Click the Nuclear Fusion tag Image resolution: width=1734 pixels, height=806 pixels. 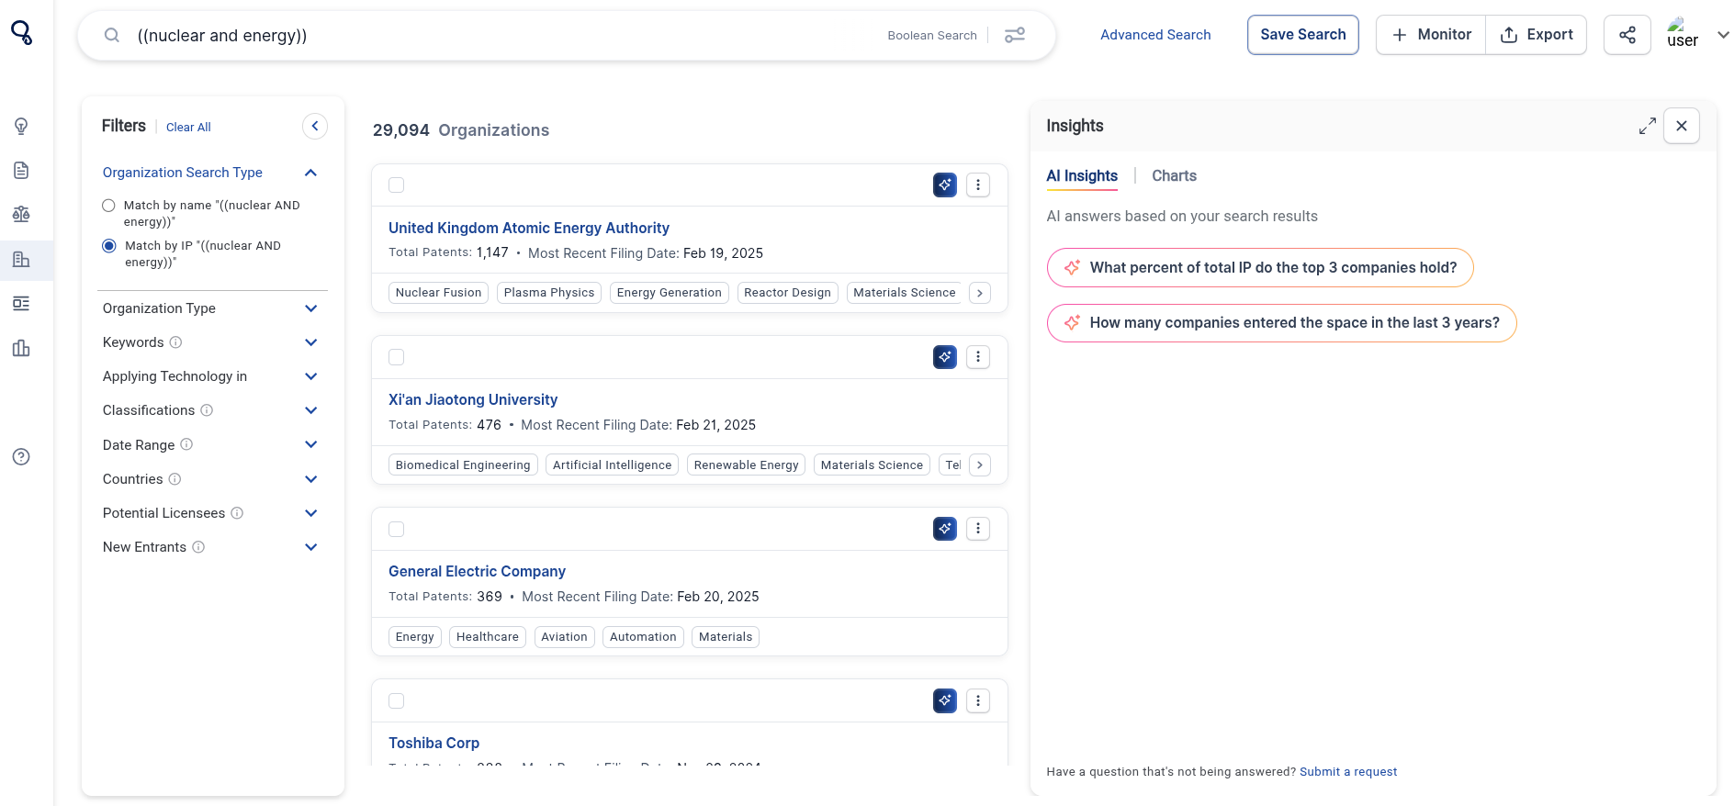439,293
